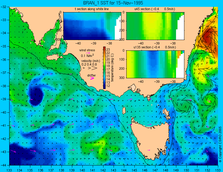This screenshot has width=223, height=172.
Task: Click the 't section along white line' label
Action: tap(92, 9)
